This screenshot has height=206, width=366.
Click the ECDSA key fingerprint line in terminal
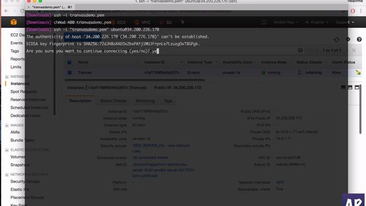(113, 43)
